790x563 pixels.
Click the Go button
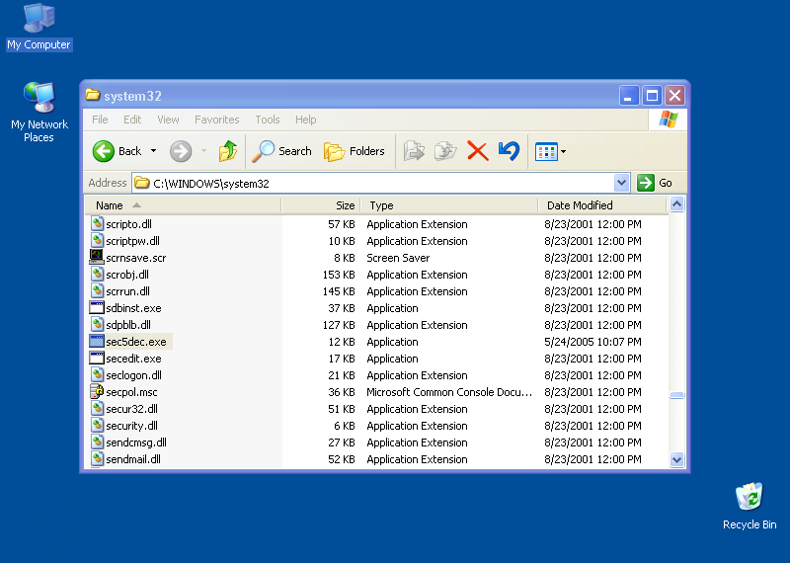pyautogui.click(x=655, y=183)
